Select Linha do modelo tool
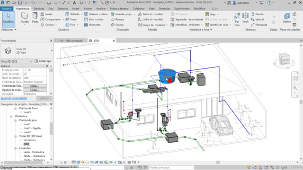The image size is (303, 170). click(151, 19)
